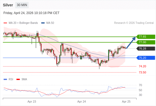Viewport: 156px width, 106px height.
Task: Click the 73.50 support level label
Action: (x=143, y=72)
